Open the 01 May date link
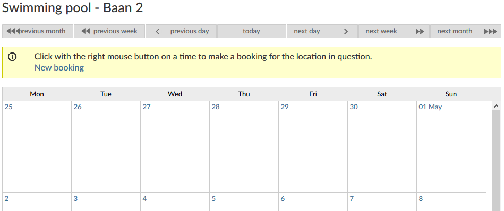This screenshot has width=504, height=211. [x=430, y=107]
